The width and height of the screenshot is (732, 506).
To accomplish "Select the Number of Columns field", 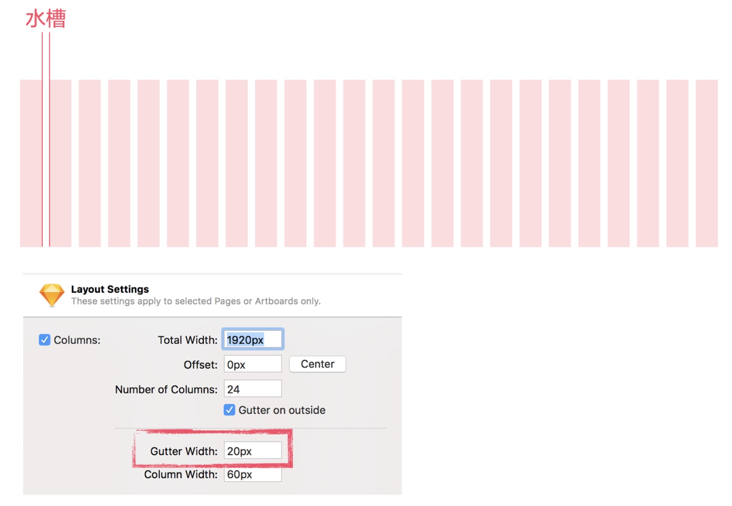I will pyautogui.click(x=253, y=389).
